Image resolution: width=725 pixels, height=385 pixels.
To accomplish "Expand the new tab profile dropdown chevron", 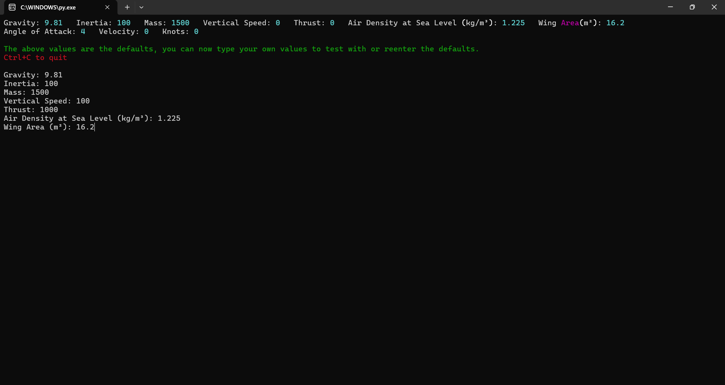I will tap(141, 7).
